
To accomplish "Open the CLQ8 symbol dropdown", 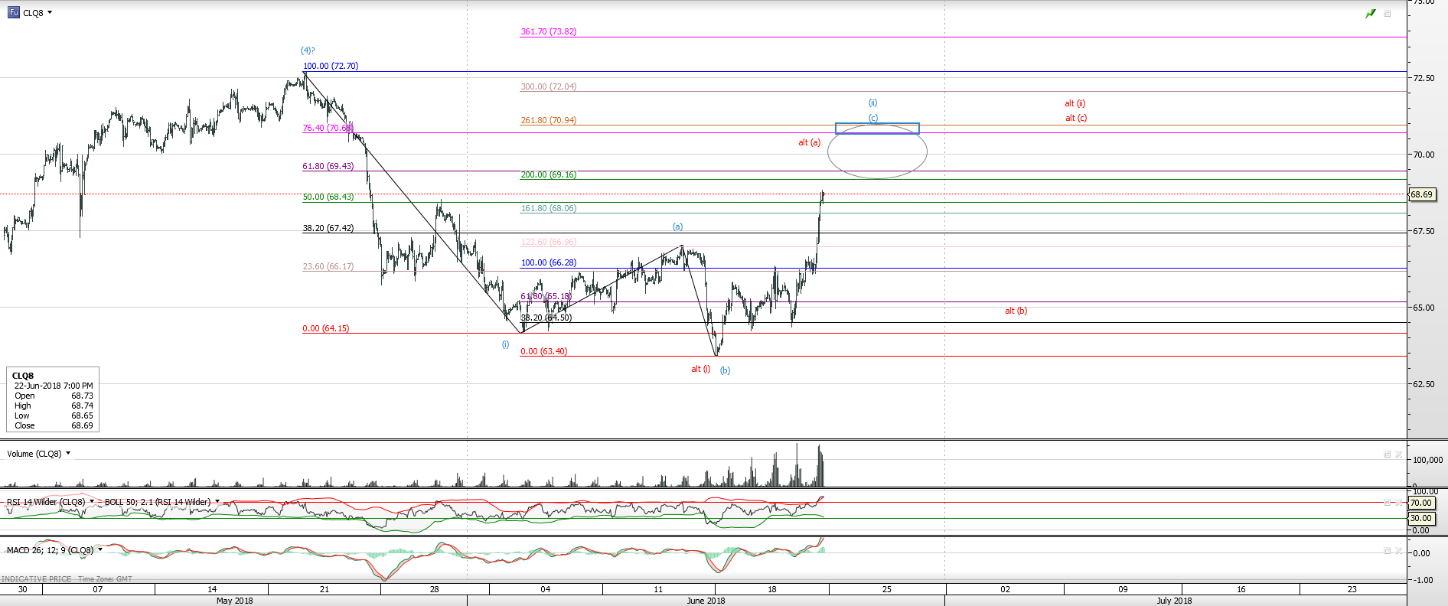I will click(50, 13).
